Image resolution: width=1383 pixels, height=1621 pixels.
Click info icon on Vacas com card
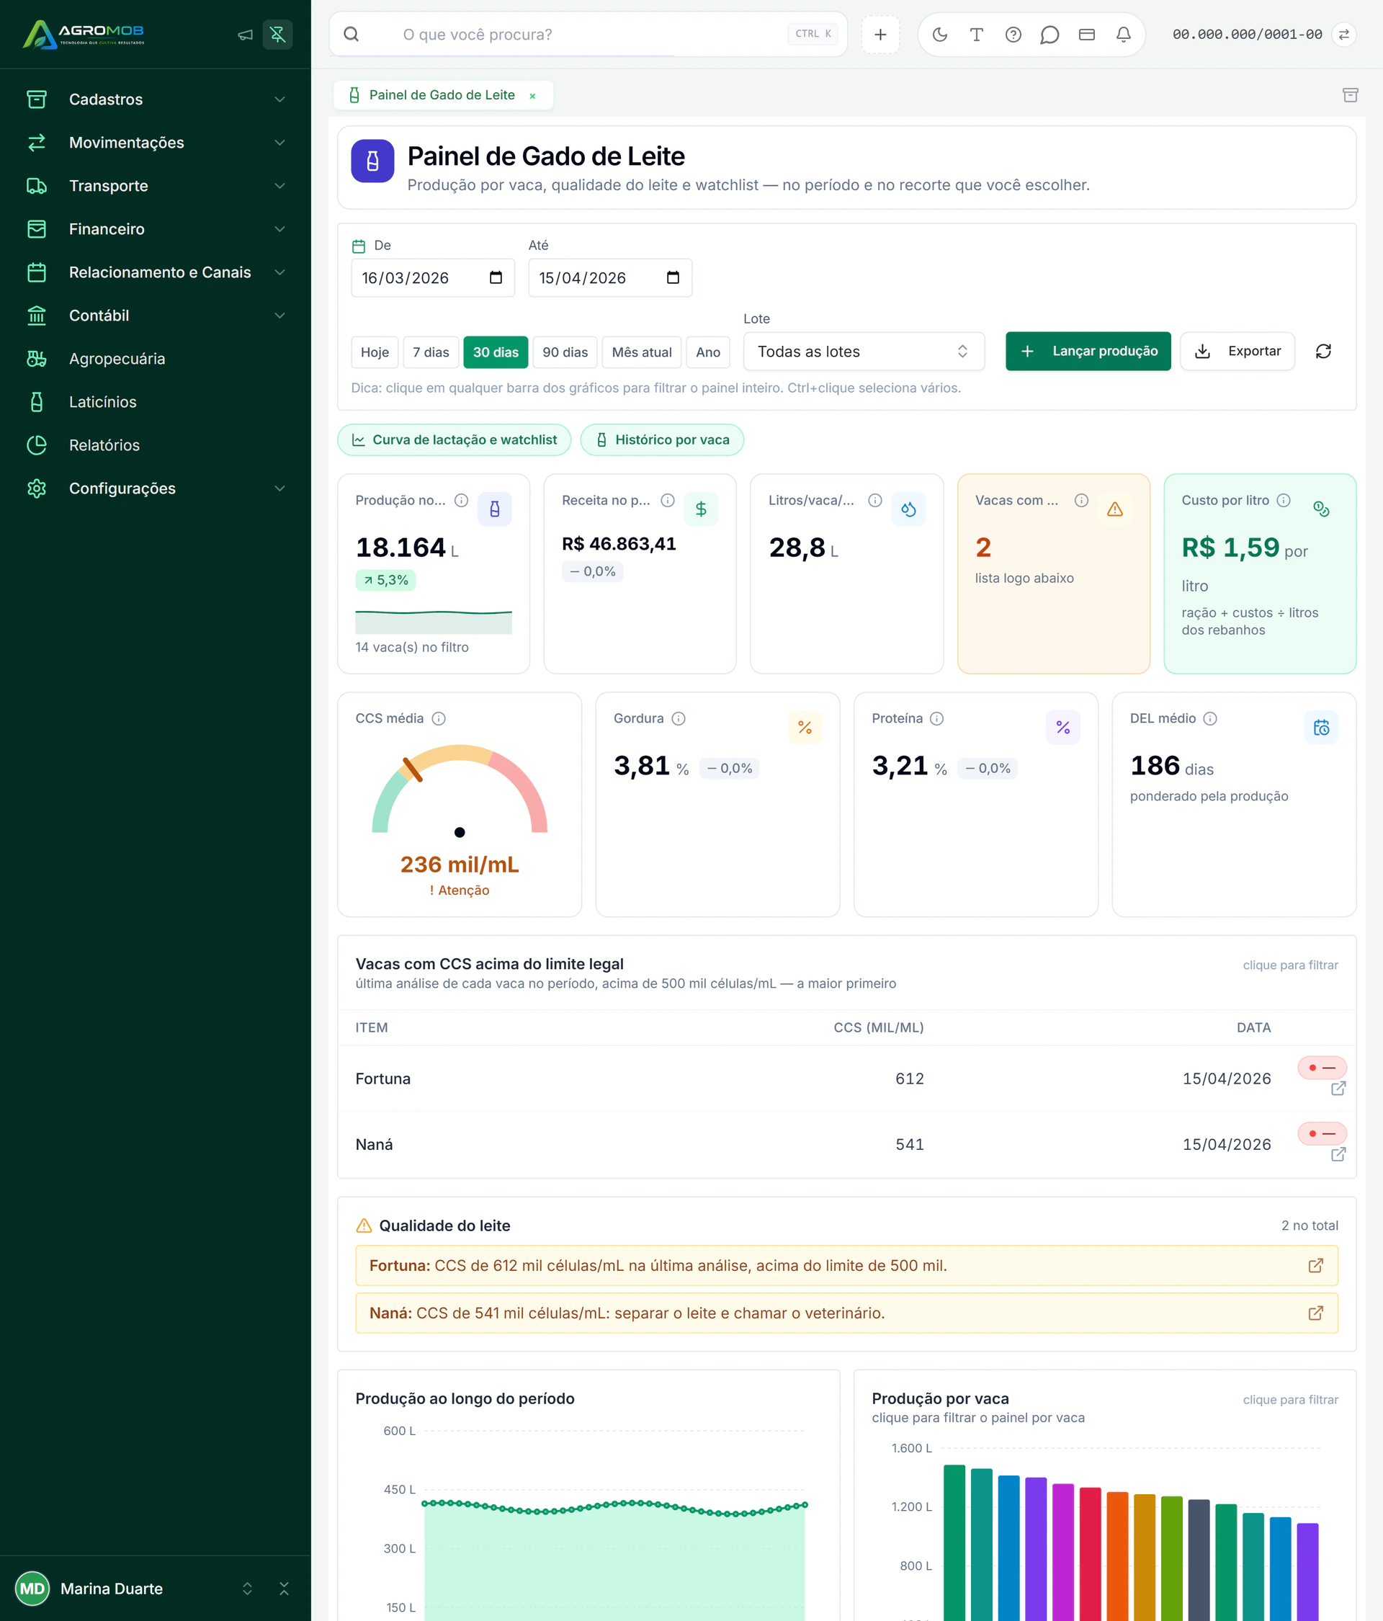pyautogui.click(x=1081, y=500)
